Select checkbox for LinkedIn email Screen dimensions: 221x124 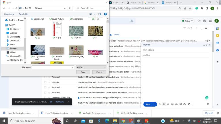(45, 82)
